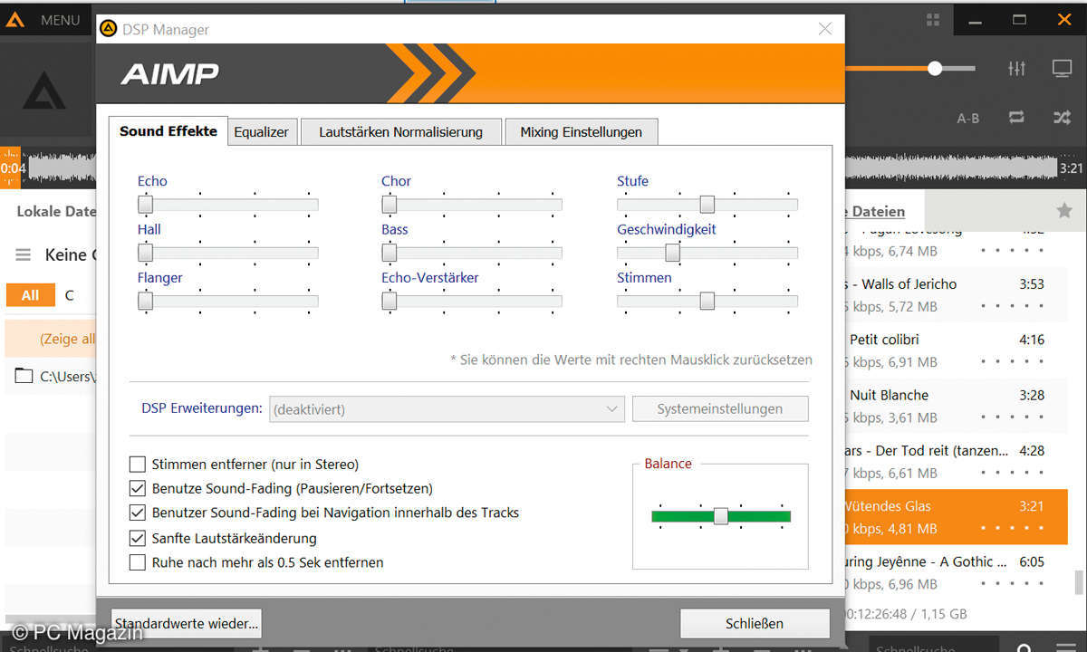Image resolution: width=1087 pixels, height=652 pixels.
Task: Click the Schließen button
Action: (755, 623)
